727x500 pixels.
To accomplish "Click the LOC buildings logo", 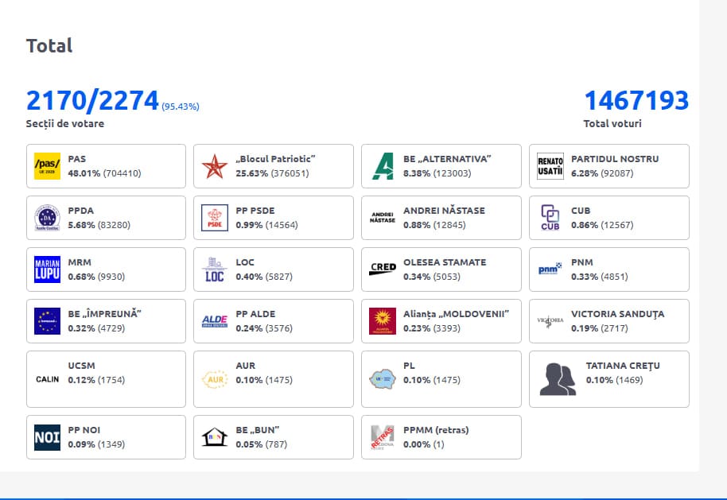I will pyautogui.click(x=215, y=269).
